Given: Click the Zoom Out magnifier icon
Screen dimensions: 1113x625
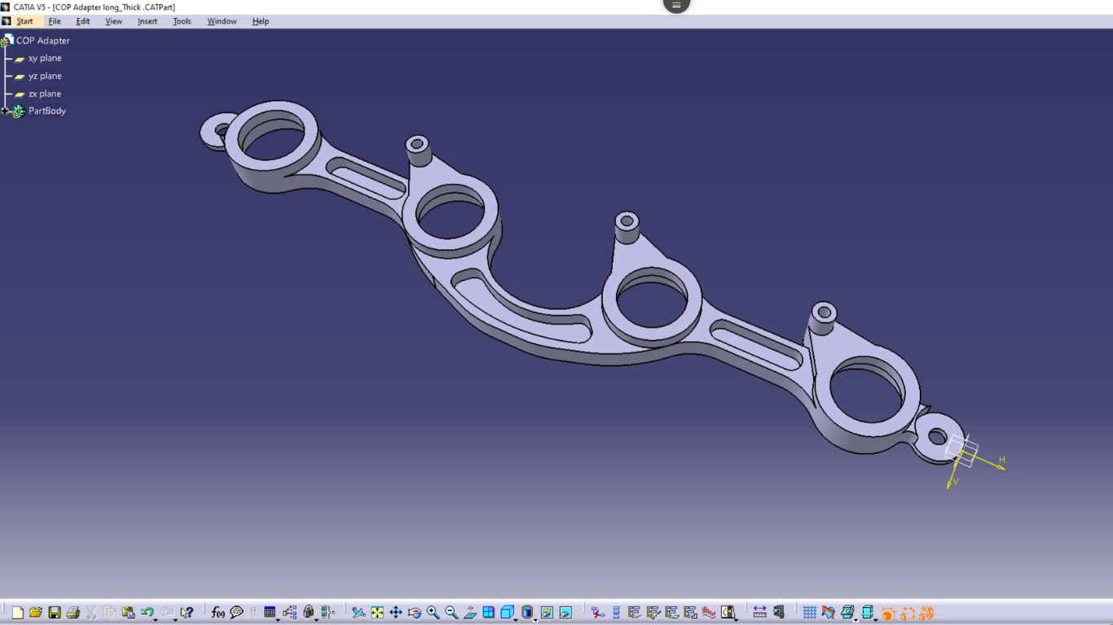Looking at the screenshot, I should click(452, 613).
